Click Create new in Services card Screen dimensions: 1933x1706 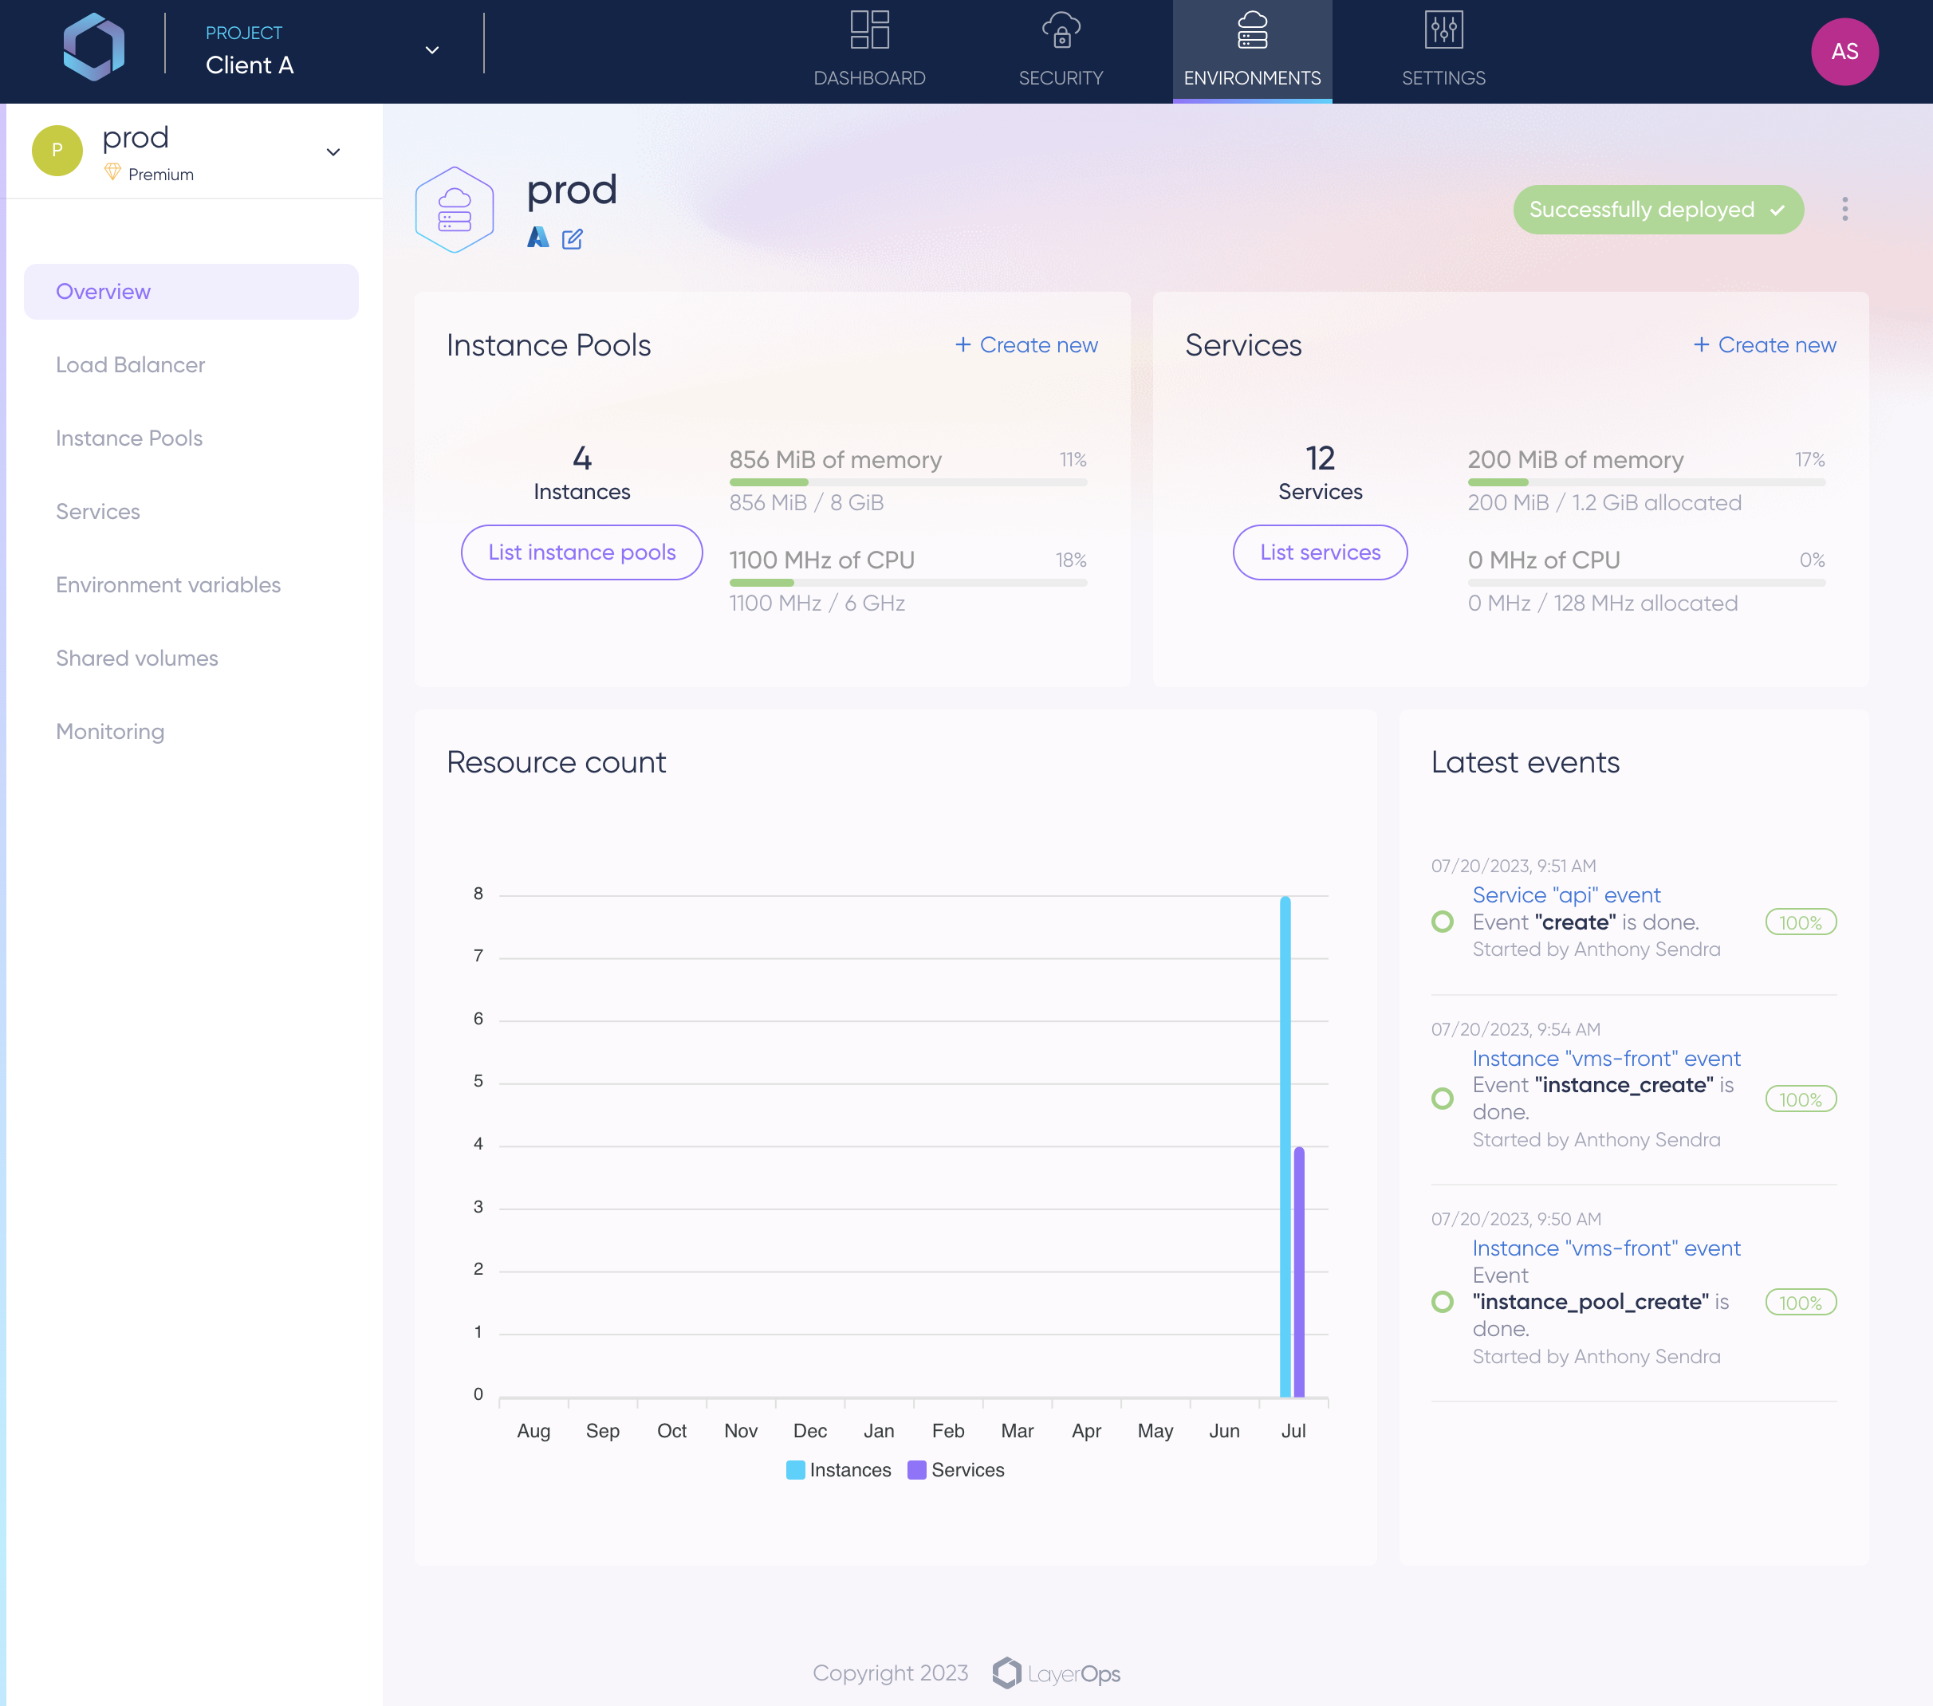click(1765, 345)
